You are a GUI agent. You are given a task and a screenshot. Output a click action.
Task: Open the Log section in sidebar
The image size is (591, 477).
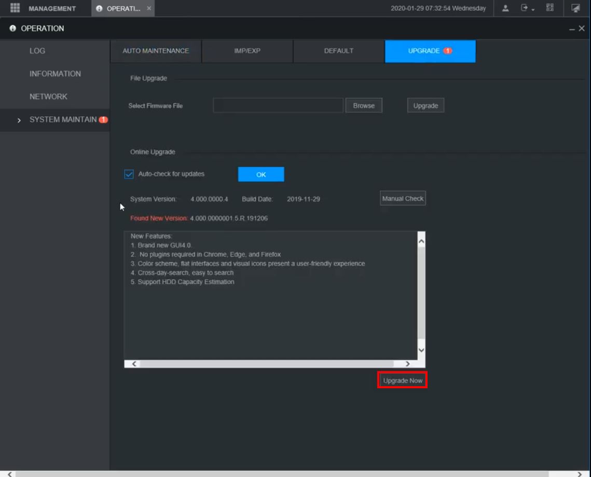(37, 51)
